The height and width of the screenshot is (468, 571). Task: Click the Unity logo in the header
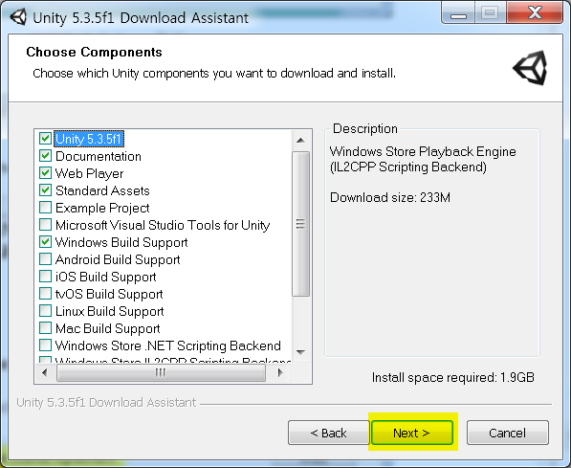point(530,68)
